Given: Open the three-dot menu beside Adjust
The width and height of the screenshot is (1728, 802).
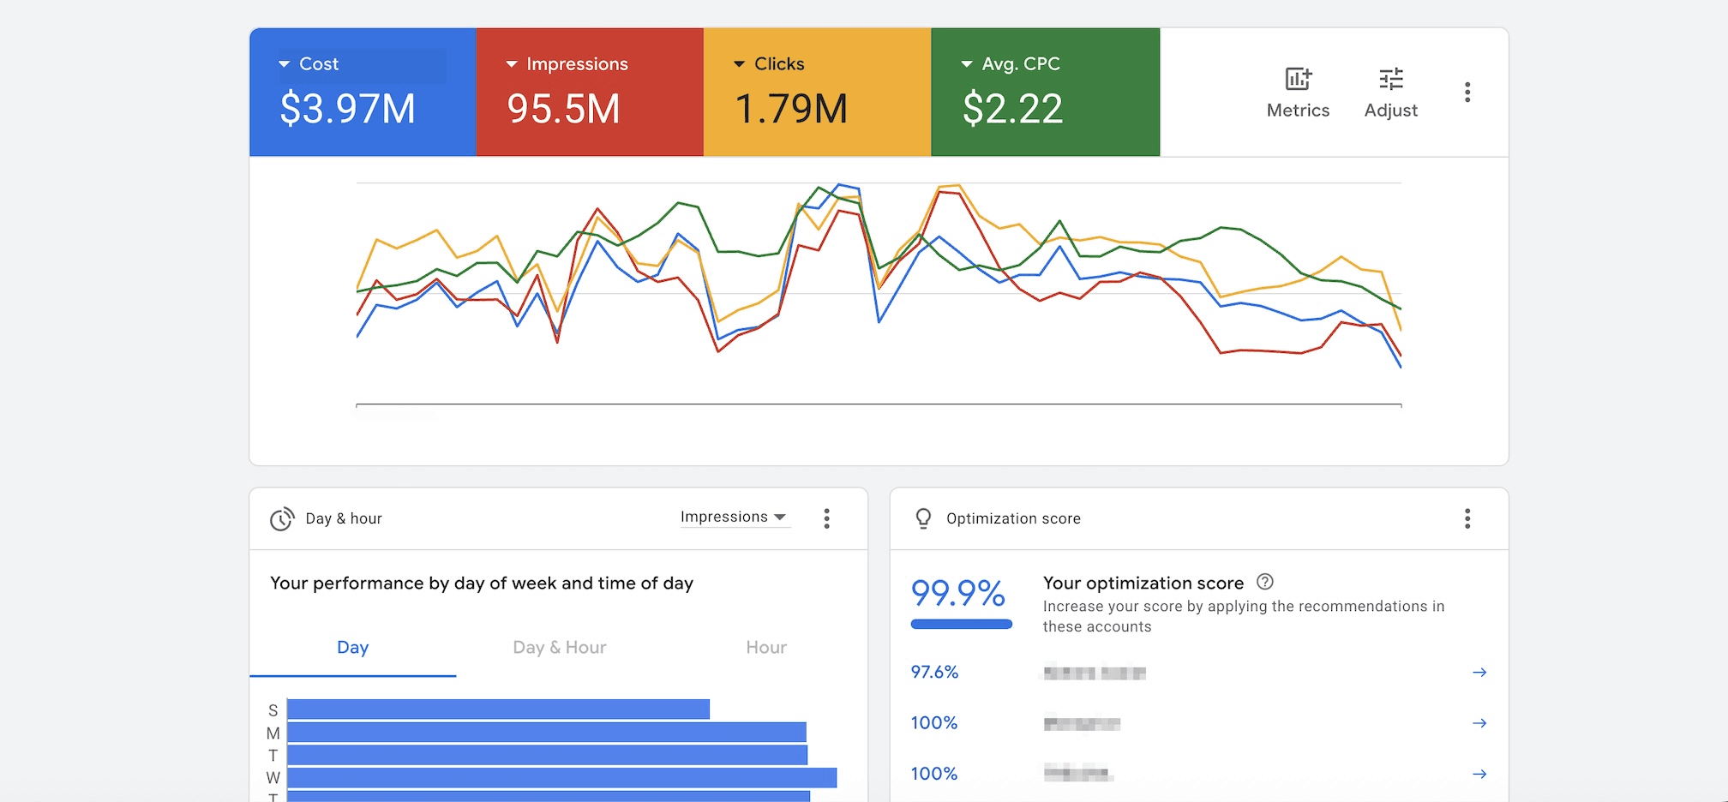Looking at the screenshot, I should 1467,93.
